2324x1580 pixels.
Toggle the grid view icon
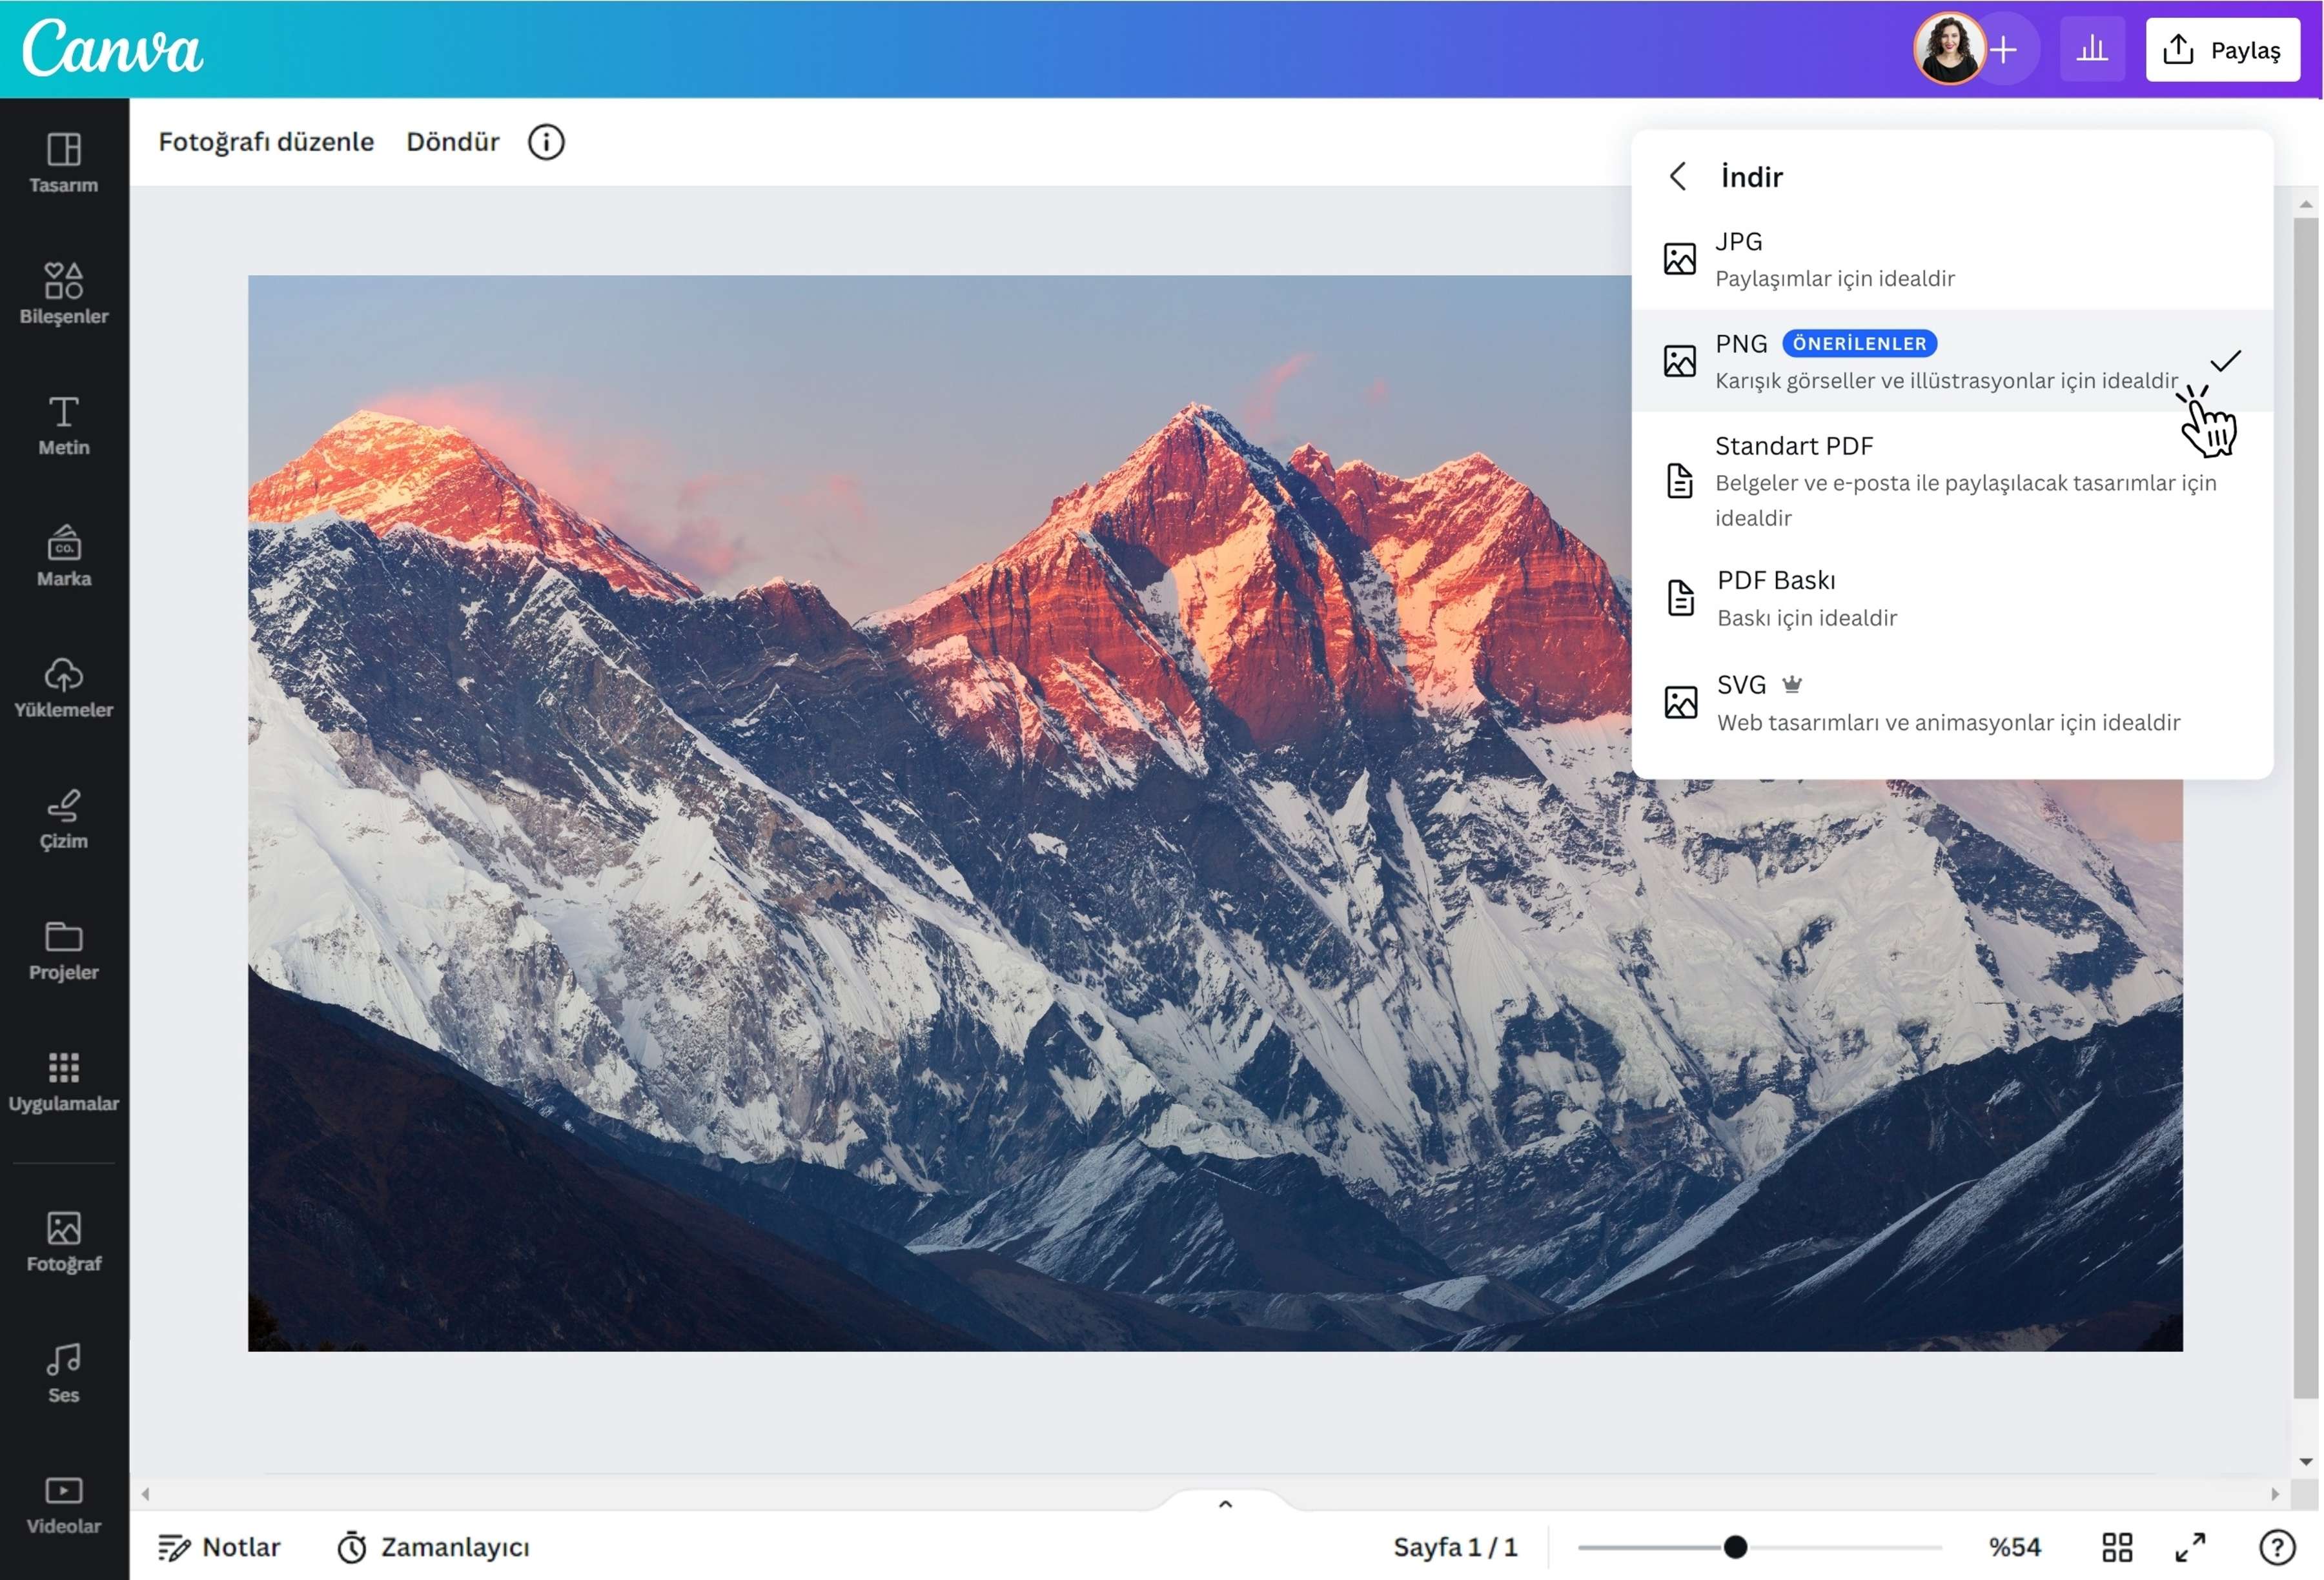(2117, 1547)
